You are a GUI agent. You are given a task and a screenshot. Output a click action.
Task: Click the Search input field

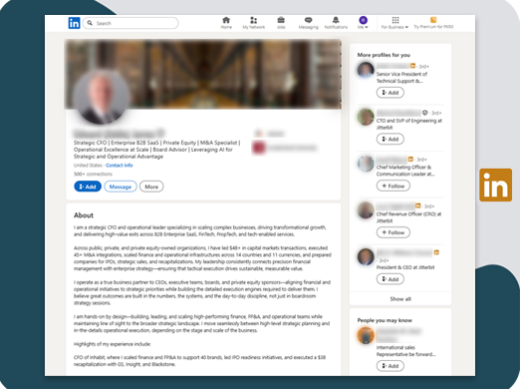point(130,23)
